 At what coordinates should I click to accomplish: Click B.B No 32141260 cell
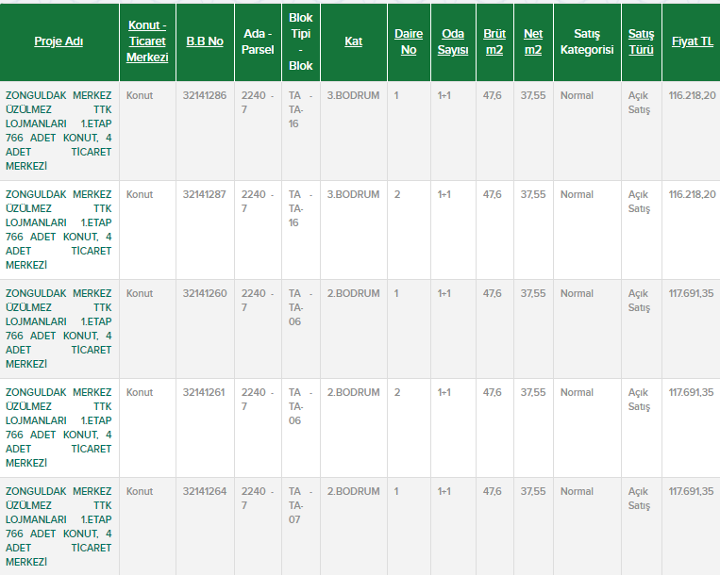205,293
